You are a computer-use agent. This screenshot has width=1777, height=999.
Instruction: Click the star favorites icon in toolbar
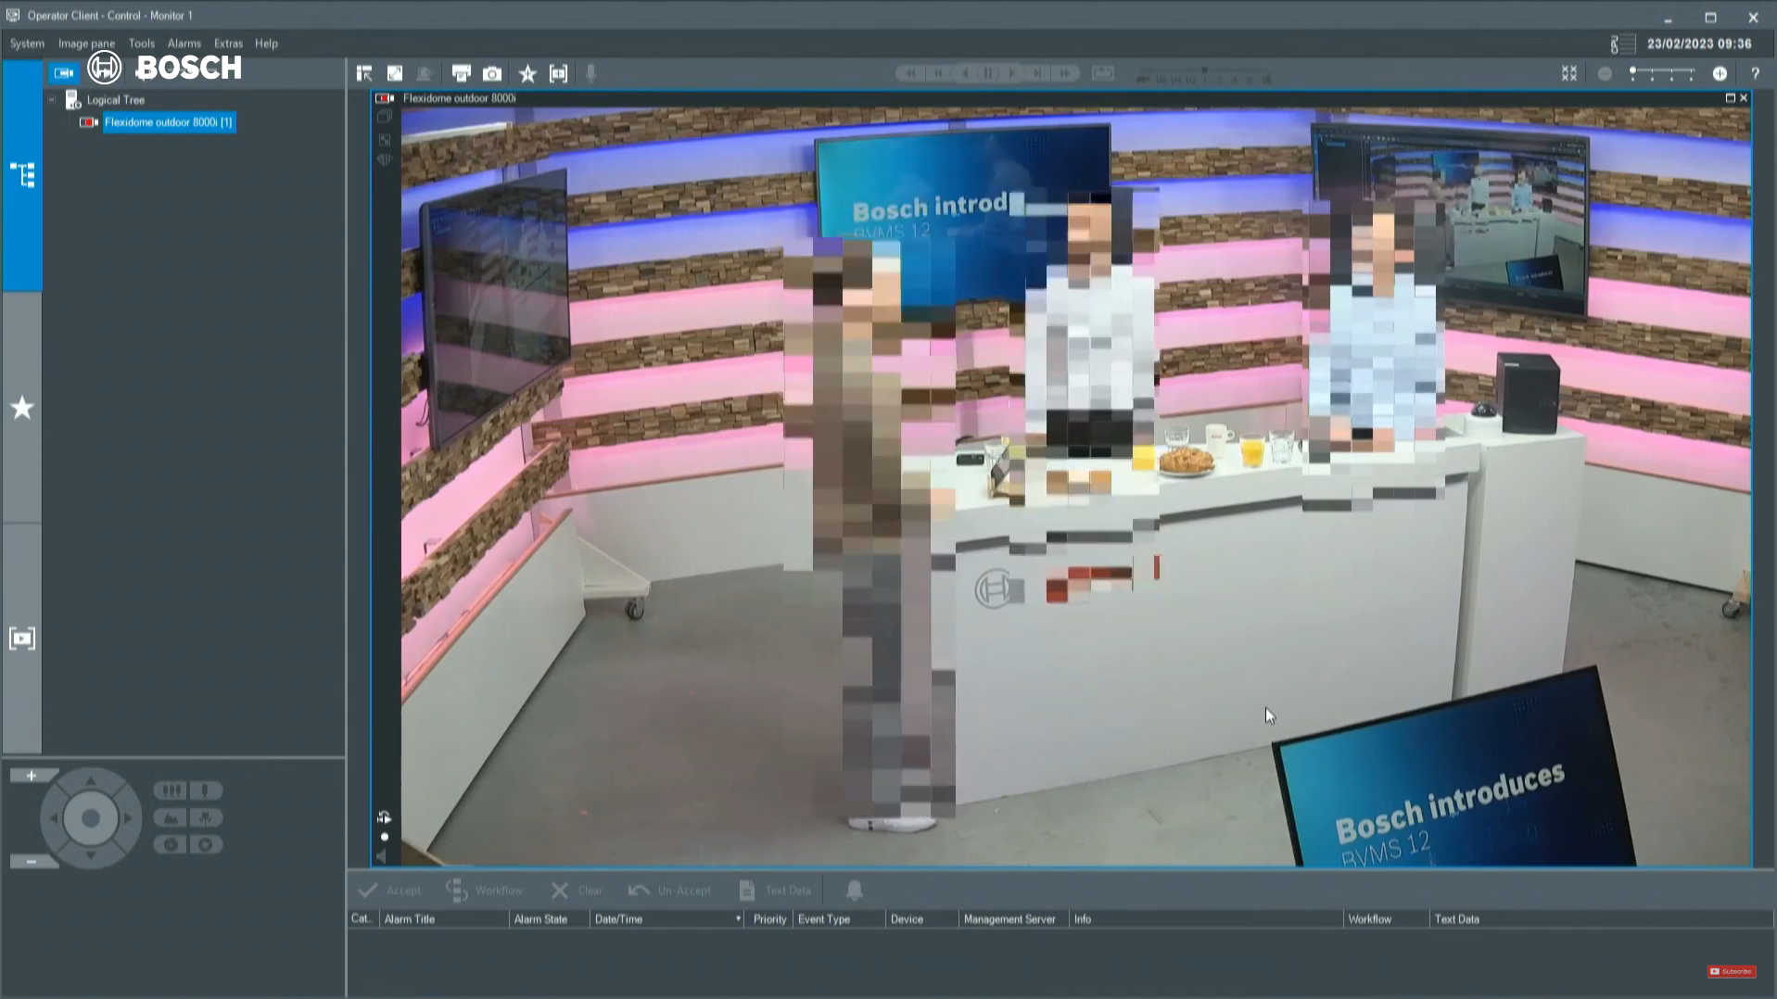click(x=527, y=74)
